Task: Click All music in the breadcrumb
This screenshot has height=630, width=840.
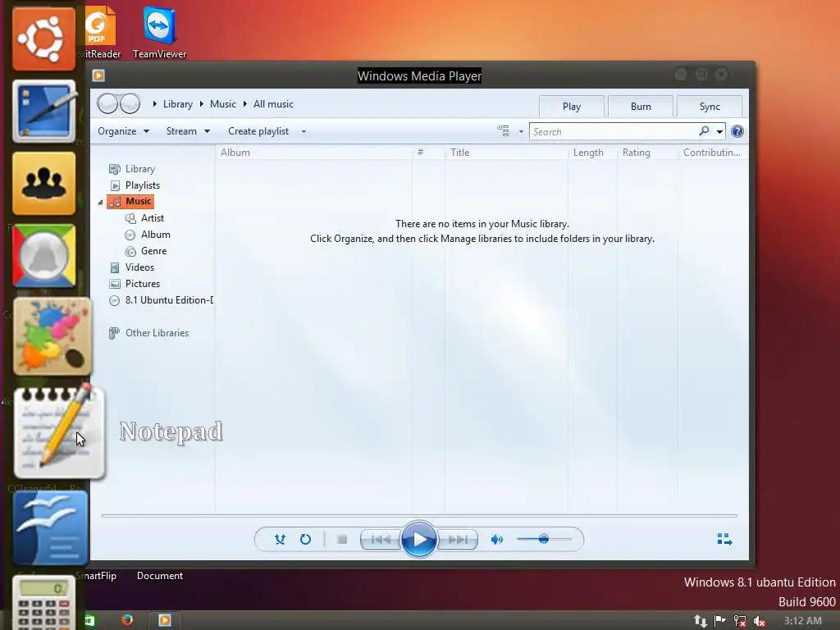Action: coord(273,104)
